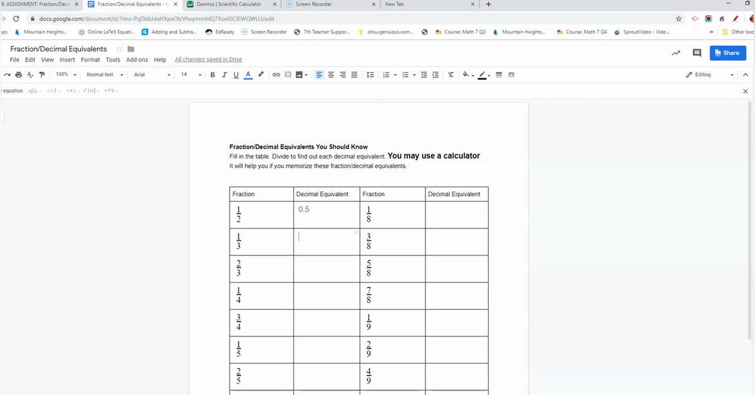Open the font size 14 dropdown

(191, 75)
